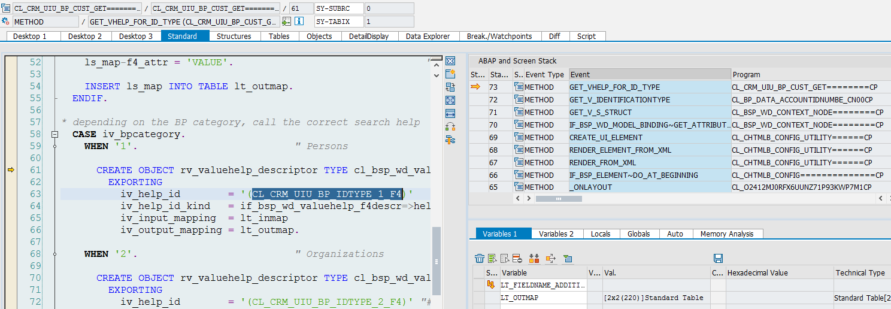Close the tool via the X icon beside editor

(450, 61)
